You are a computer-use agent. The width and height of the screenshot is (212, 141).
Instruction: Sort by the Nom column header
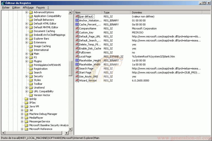pos(88,12)
